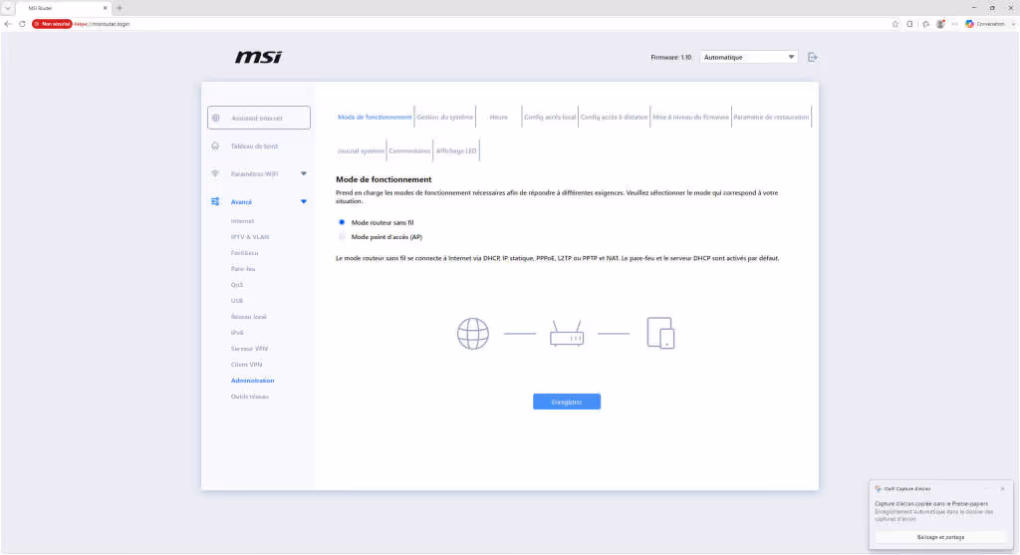The image size is (1020, 555).
Task: Collapse the Avancé submenu arrow
Action: pos(304,201)
